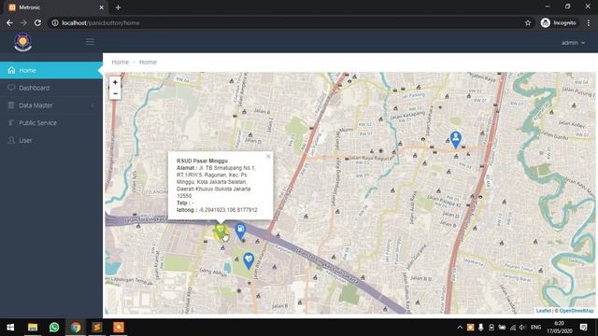Open Sublime Text from taskbar

pos(97,328)
